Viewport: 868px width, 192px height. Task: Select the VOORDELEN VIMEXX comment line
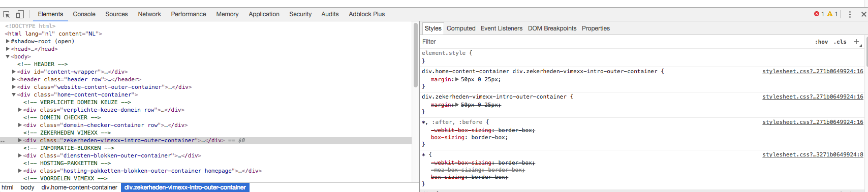click(x=66, y=179)
